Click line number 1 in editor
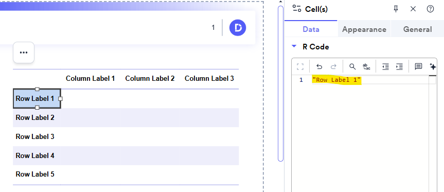This screenshot has height=192, width=444. 301,80
